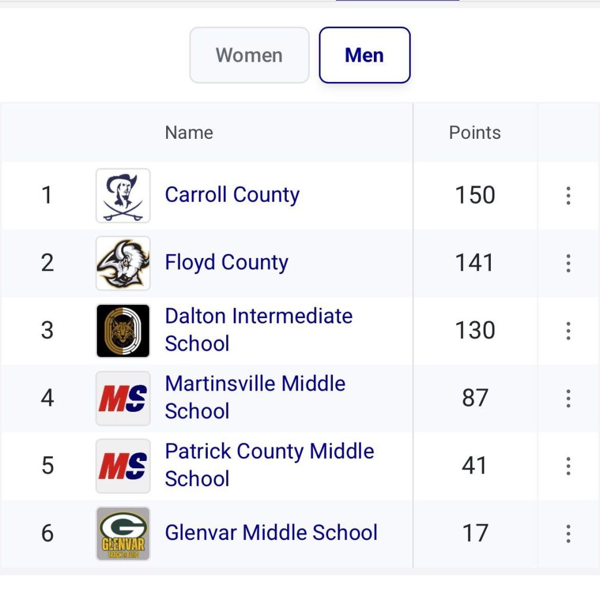Image resolution: width=600 pixels, height=607 pixels.
Task: Click the Floyd County buffalo logo
Action: click(123, 263)
